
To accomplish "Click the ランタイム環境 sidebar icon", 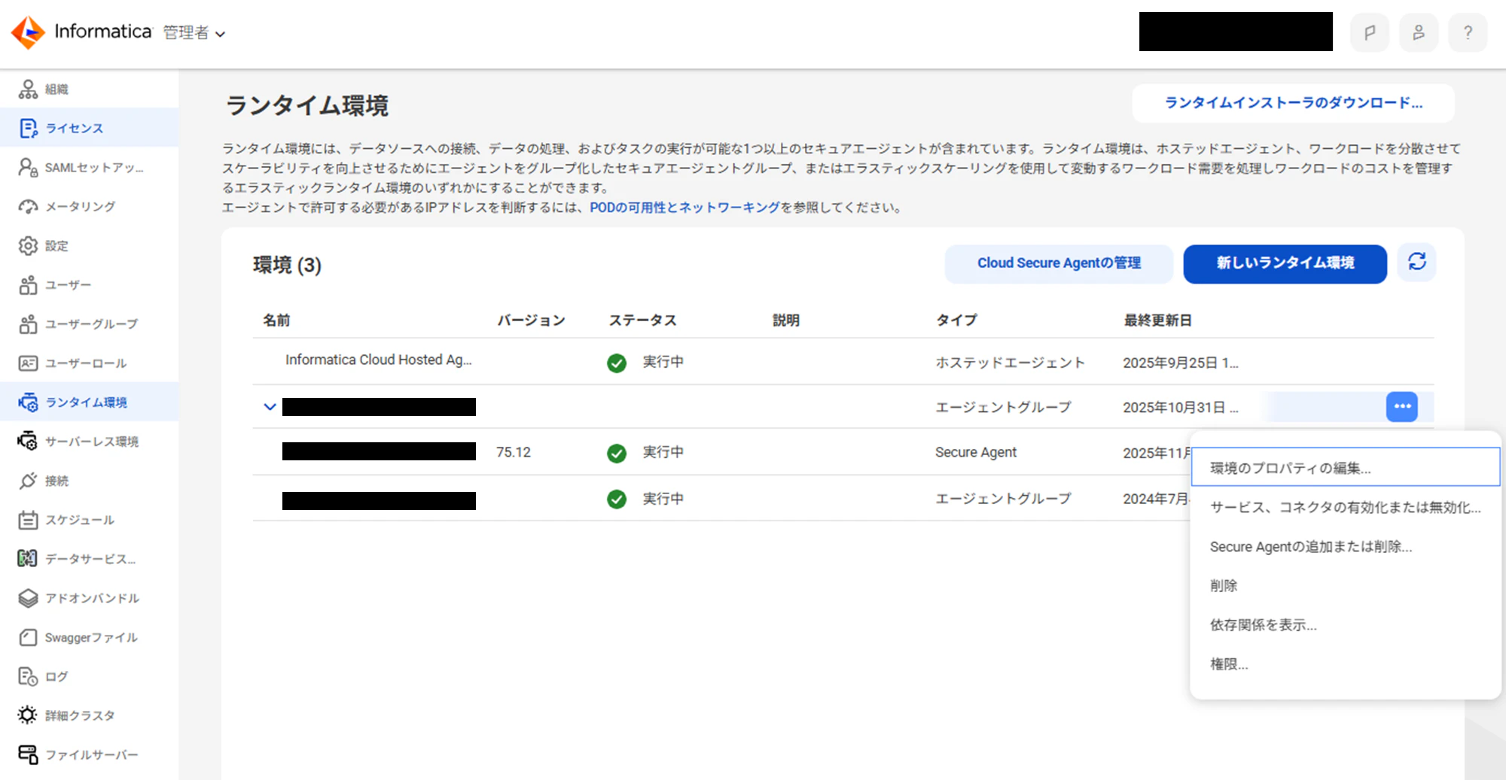I will pyautogui.click(x=28, y=402).
